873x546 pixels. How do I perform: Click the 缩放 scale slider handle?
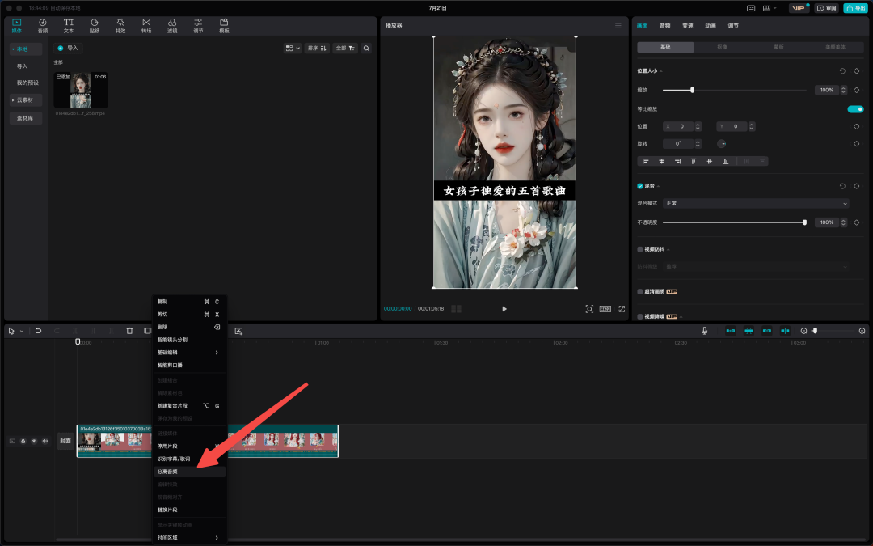tap(692, 90)
